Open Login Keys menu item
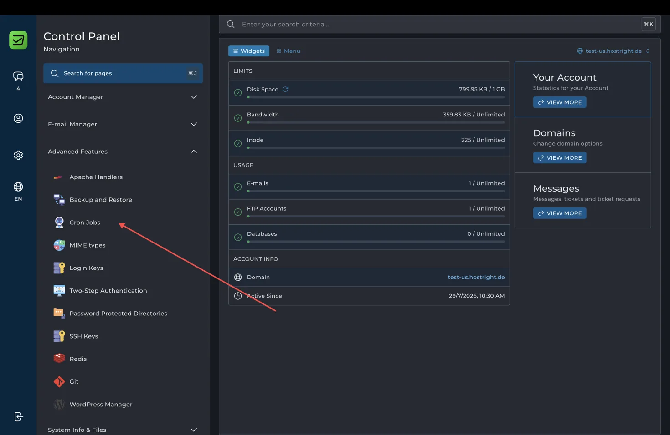 [x=86, y=268]
